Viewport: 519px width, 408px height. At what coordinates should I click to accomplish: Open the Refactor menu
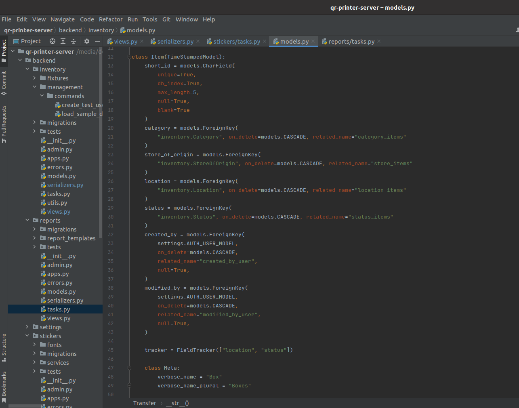click(x=110, y=19)
